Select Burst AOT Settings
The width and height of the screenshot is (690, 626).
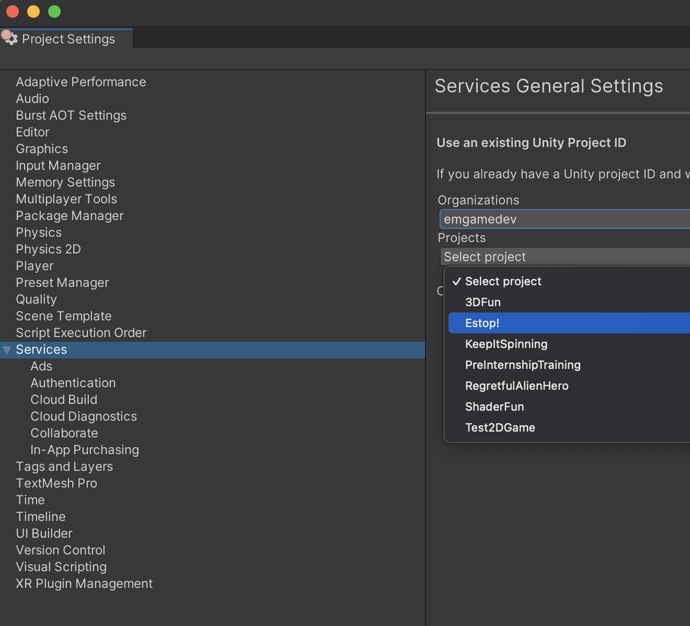tap(71, 115)
